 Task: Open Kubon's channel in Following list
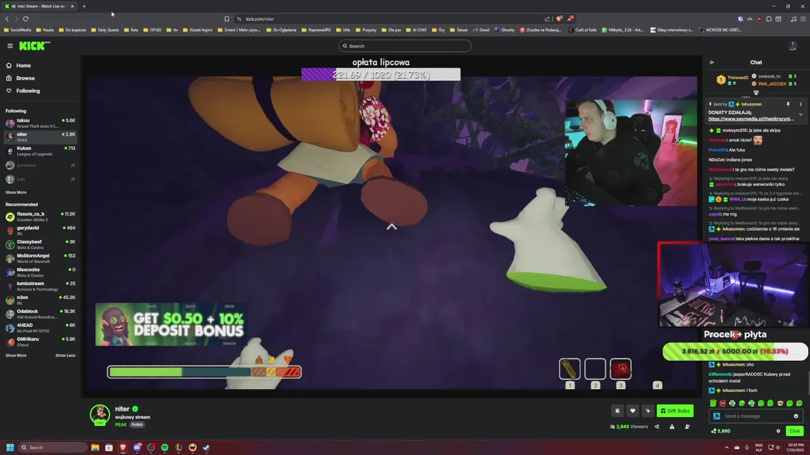tap(40, 150)
